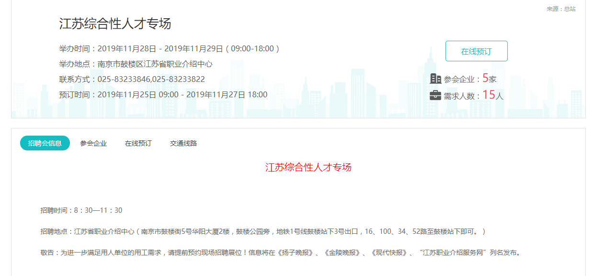This screenshot has width=594, height=276.
Task: Click the red 5 participating companies count
Action: (485, 78)
